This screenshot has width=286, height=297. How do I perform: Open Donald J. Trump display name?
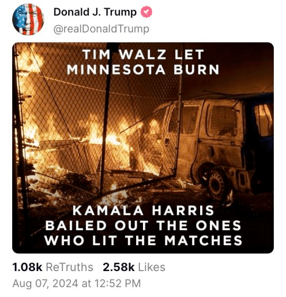click(x=95, y=12)
